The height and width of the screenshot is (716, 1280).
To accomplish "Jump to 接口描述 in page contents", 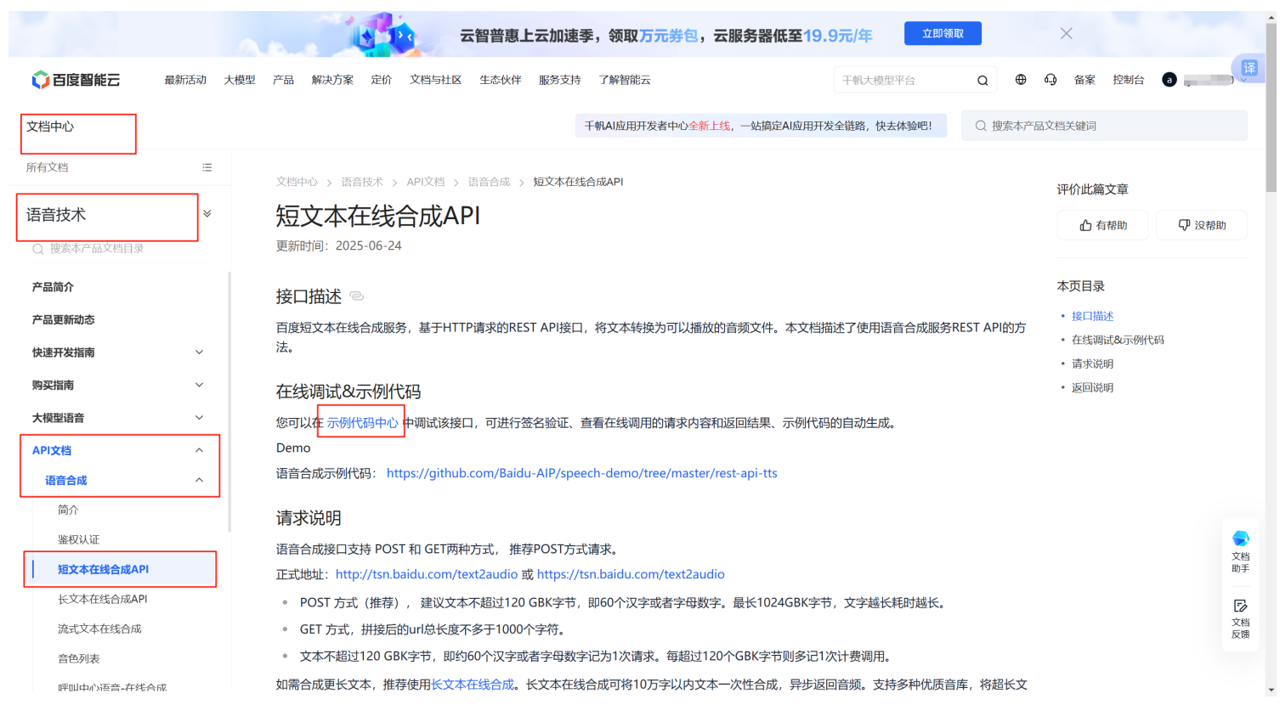I will click(x=1092, y=316).
